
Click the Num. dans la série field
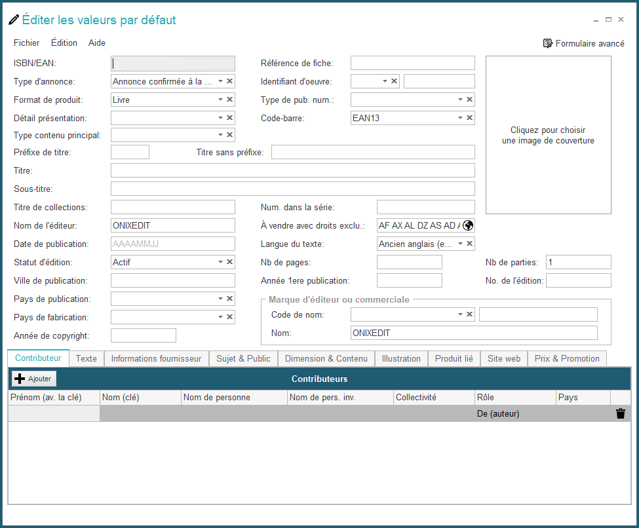pyautogui.click(x=425, y=207)
